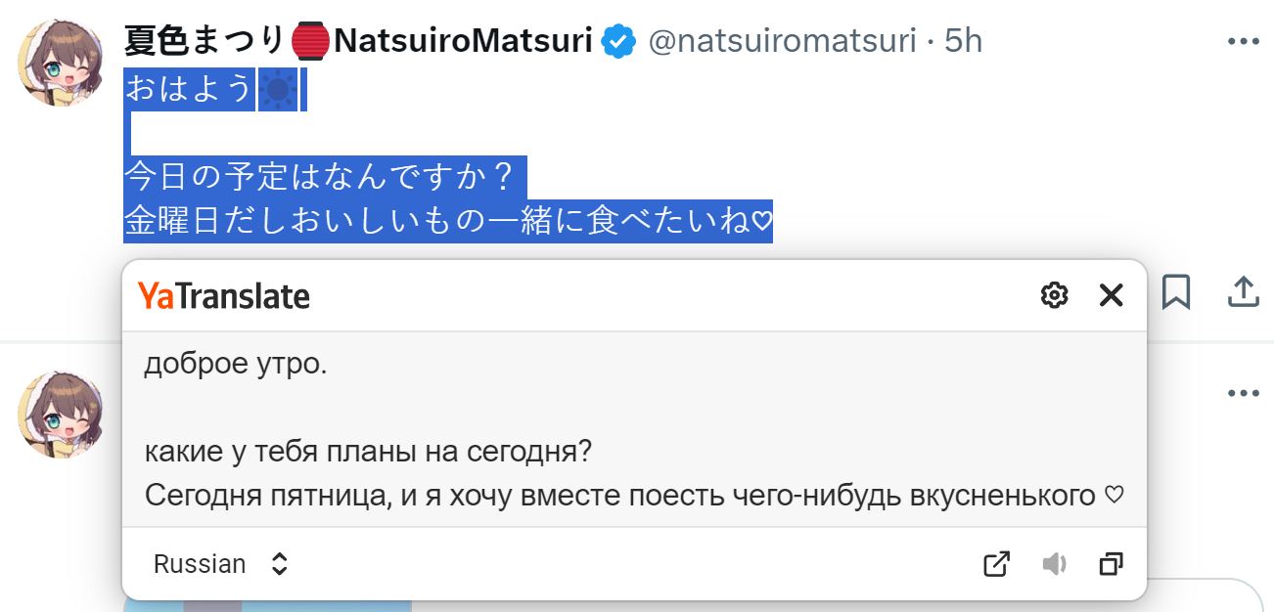Open YaTranslate settings gear
Viewport: 1274px width, 612px height.
click(x=1054, y=295)
